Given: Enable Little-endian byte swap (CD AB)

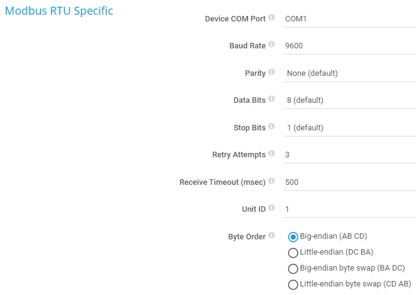Looking at the screenshot, I should click(293, 284).
